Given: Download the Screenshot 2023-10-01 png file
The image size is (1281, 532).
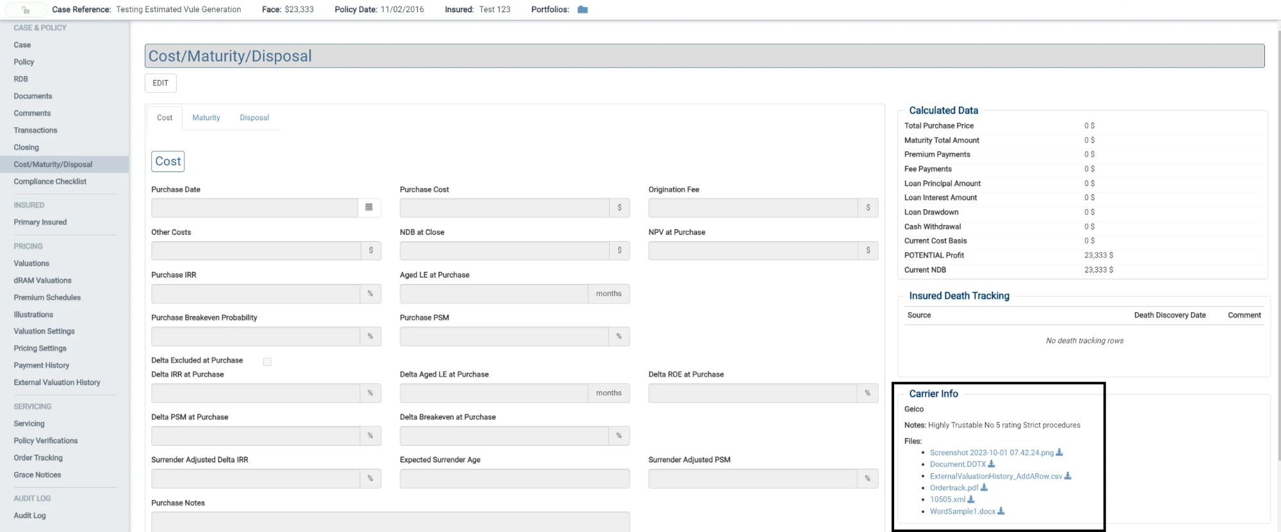Looking at the screenshot, I should pyautogui.click(x=1059, y=453).
